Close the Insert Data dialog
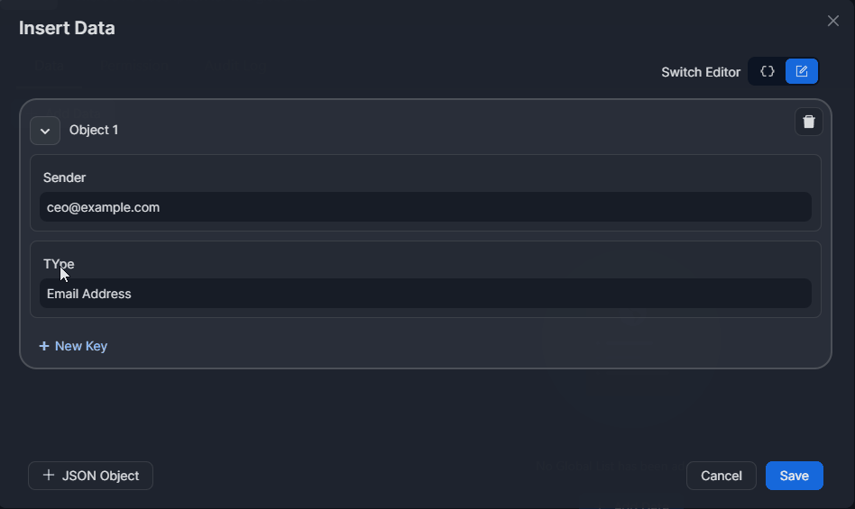Screen dimensions: 855x509 pos(832,21)
